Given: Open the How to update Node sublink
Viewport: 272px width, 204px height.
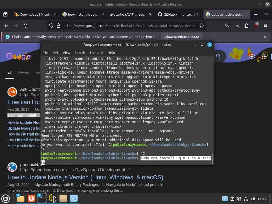Looking at the screenshot, I should (x=24, y=122).
